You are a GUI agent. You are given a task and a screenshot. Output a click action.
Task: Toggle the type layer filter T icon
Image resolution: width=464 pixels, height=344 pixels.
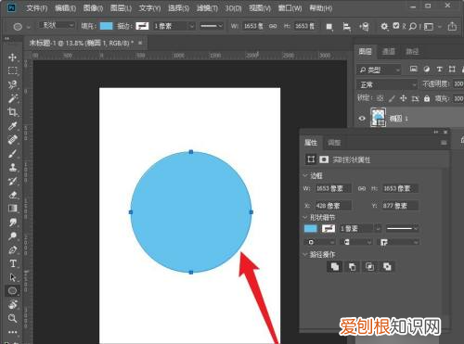(x=439, y=70)
